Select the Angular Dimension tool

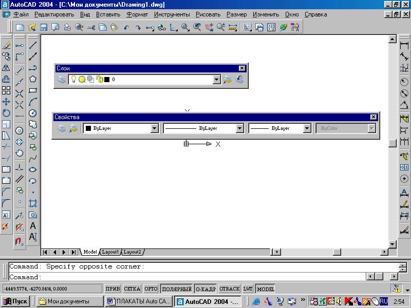(404, 105)
